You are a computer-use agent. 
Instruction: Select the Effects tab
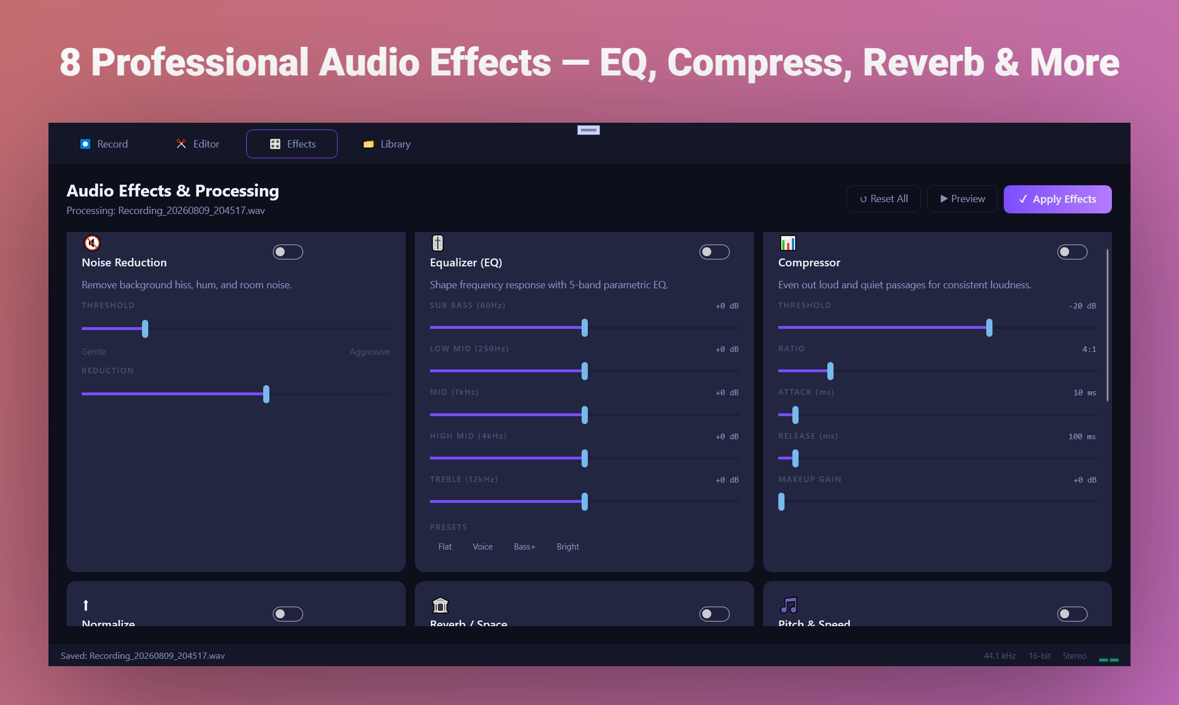coord(292,144)
